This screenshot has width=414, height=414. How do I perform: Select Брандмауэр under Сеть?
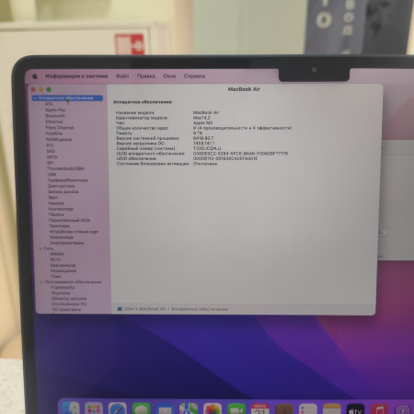tap(63, 265)
